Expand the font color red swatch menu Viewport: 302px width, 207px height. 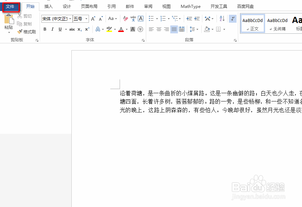pyautogui.click(x=126, y=29)
